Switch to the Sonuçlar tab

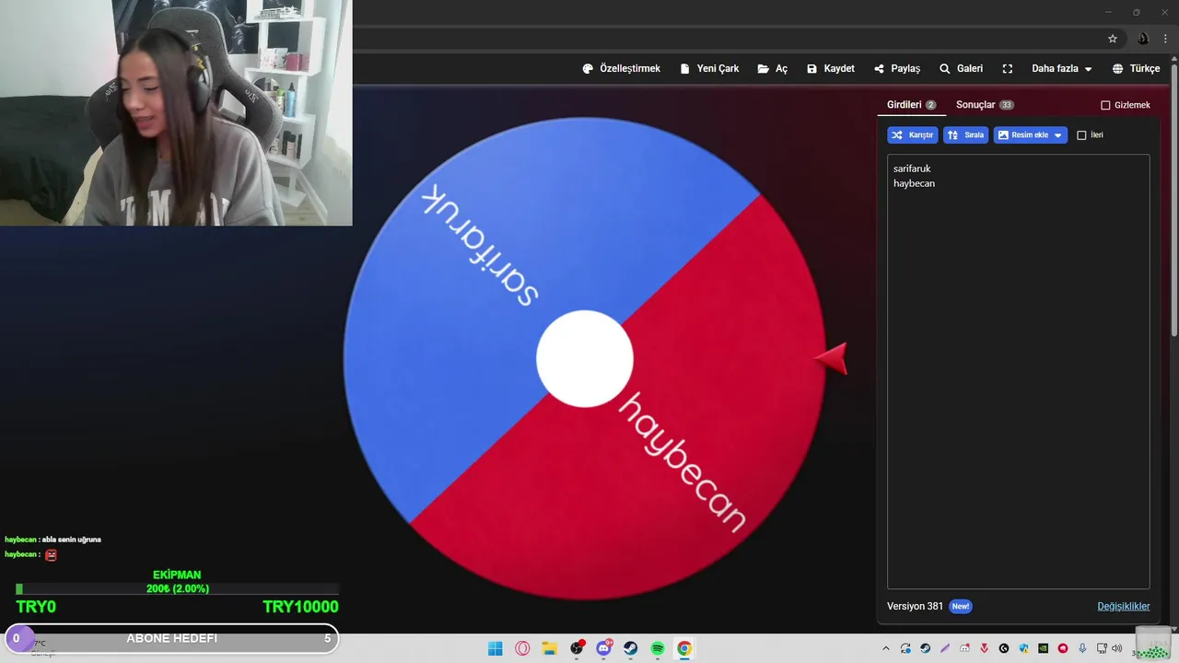click(x=985, y=105)
